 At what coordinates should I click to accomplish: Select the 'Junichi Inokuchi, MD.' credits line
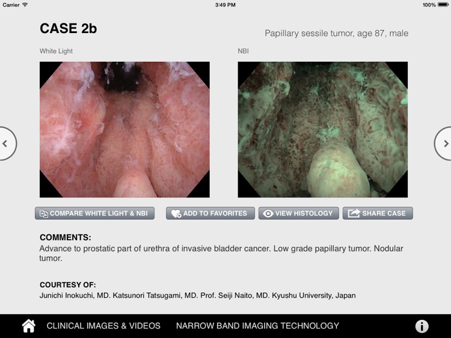[198, 295]
